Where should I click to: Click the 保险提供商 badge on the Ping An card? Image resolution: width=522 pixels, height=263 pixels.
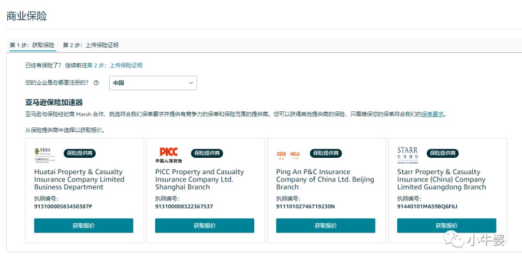[326, 153]
